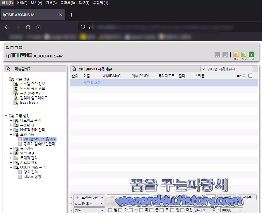
Task: Collapse the 고급 설정 tree node
Action: tap(6, 116)
